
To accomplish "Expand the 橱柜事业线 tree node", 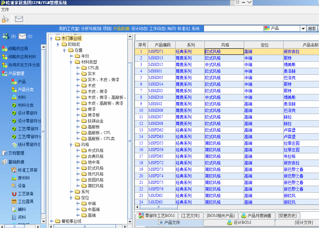I will click(52, 221).
